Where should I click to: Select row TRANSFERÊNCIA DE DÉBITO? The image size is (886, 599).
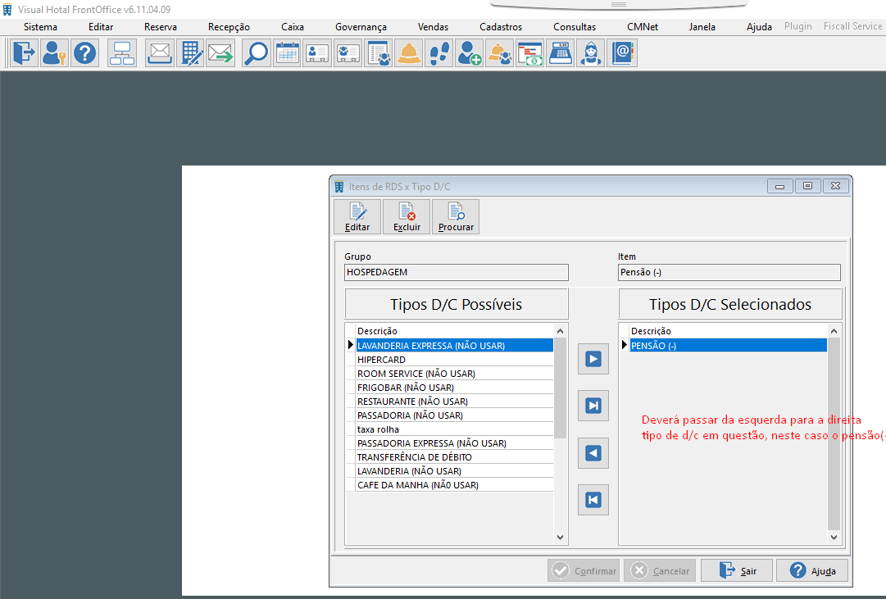point(455,457)
